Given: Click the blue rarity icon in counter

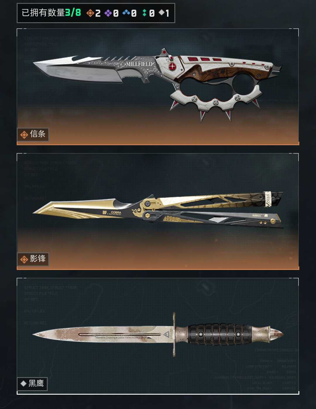Looking at the screenshot, I should 126,12.
